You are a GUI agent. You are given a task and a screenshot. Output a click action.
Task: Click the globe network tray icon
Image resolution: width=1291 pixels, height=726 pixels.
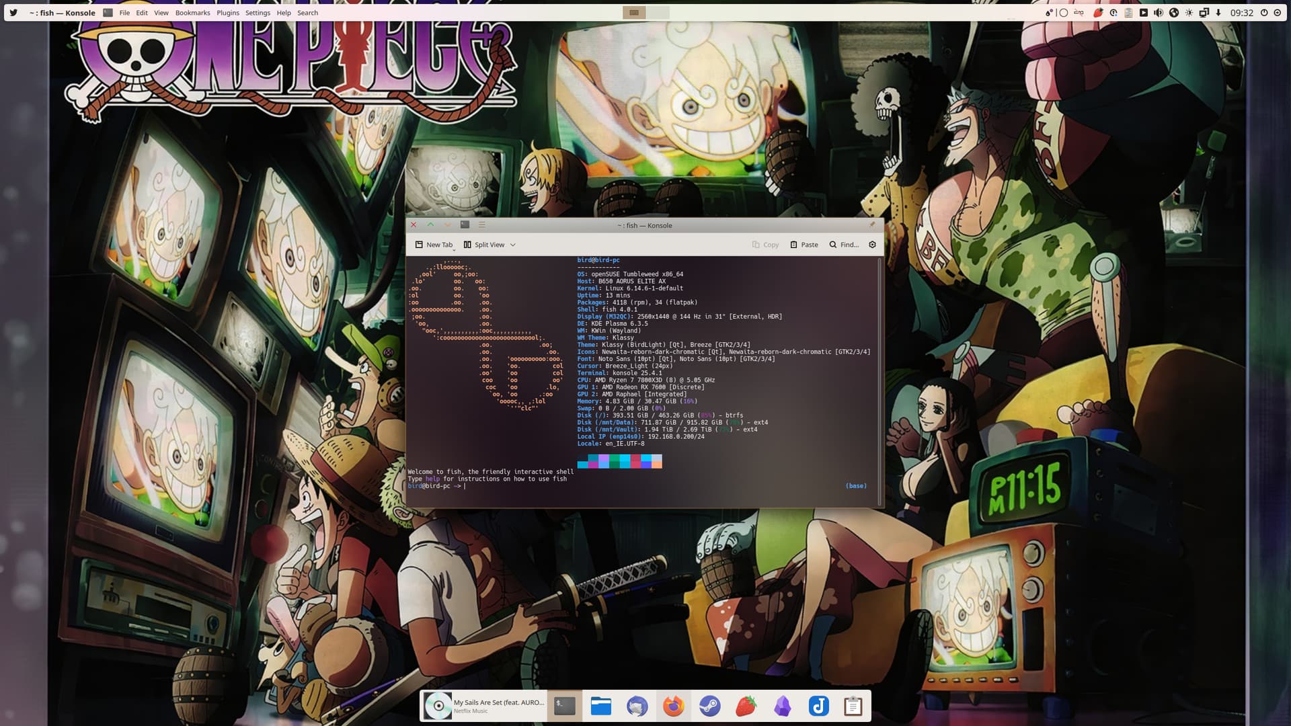(x=1174, y=13)
